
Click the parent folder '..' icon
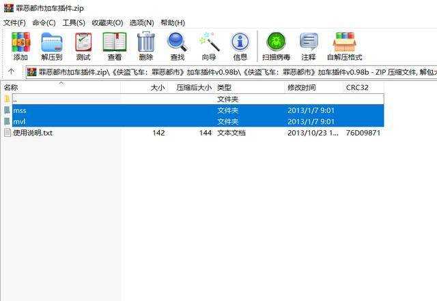(x=8, y=99)
